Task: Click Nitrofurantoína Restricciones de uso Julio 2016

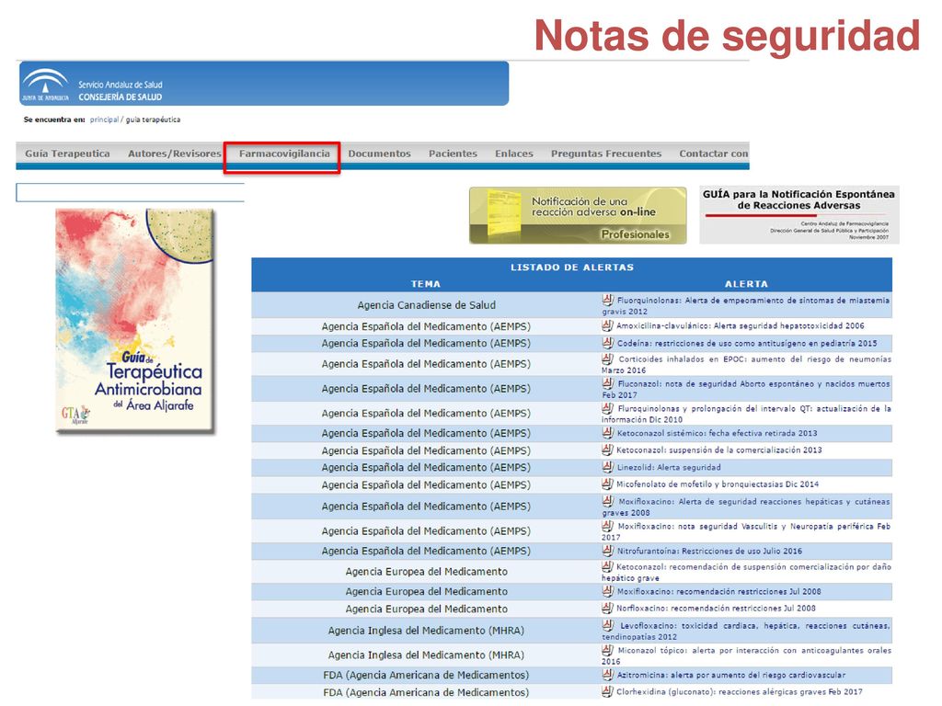Action: coord(709,552)
